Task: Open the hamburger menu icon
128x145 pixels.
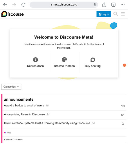Action: (x=123, y=14)
